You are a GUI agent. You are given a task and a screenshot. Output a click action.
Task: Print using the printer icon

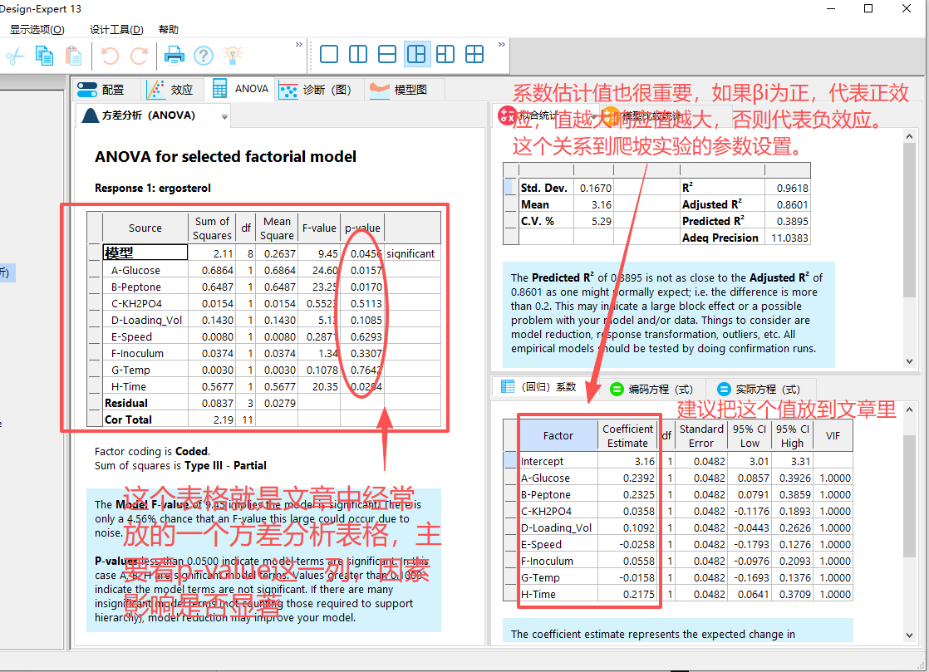(174, 56)
